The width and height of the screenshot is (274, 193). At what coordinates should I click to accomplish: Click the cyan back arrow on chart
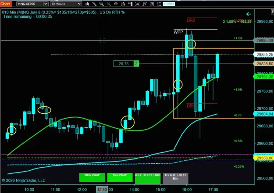[x=249, y=14]
